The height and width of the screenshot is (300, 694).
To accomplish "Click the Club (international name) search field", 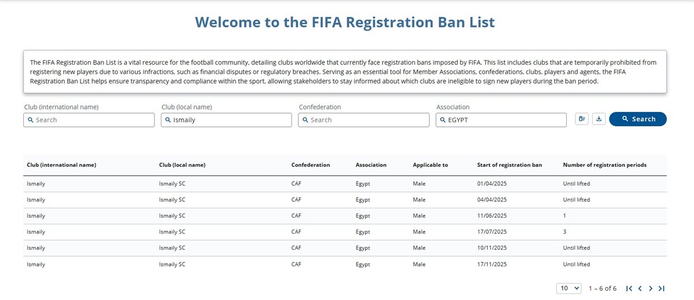I will tap(93, 120).
